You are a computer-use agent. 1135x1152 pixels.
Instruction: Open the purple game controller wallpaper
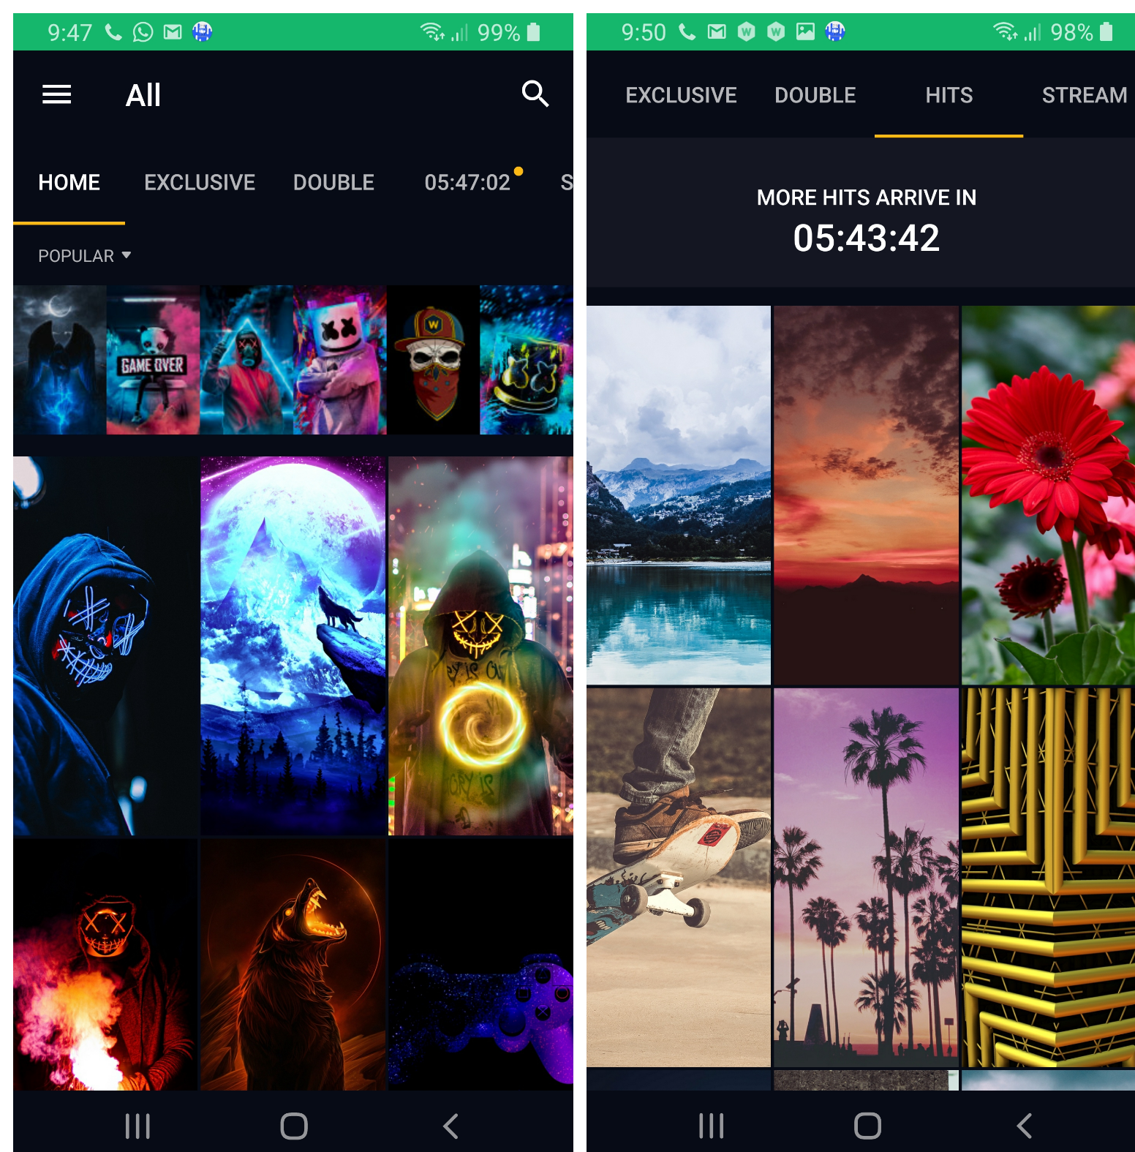[481, 965]
